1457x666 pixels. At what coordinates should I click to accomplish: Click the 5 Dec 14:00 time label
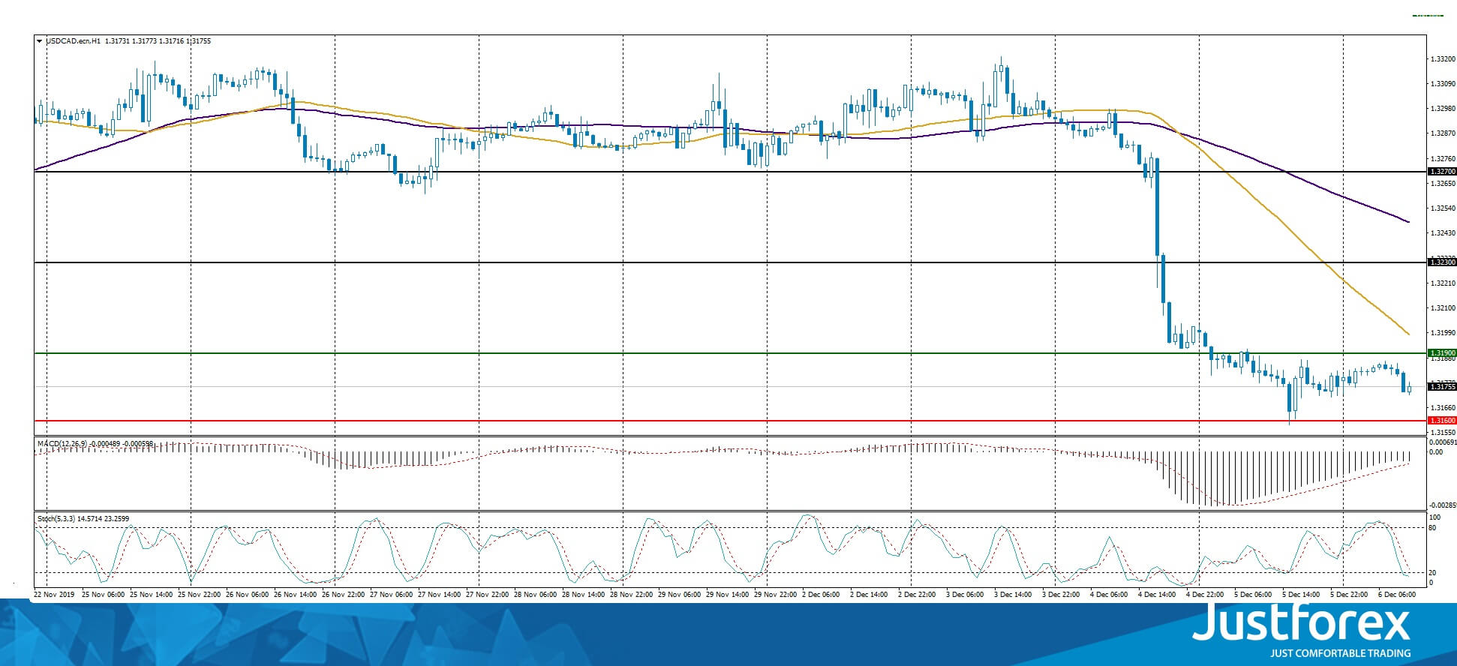point(1302,594)
